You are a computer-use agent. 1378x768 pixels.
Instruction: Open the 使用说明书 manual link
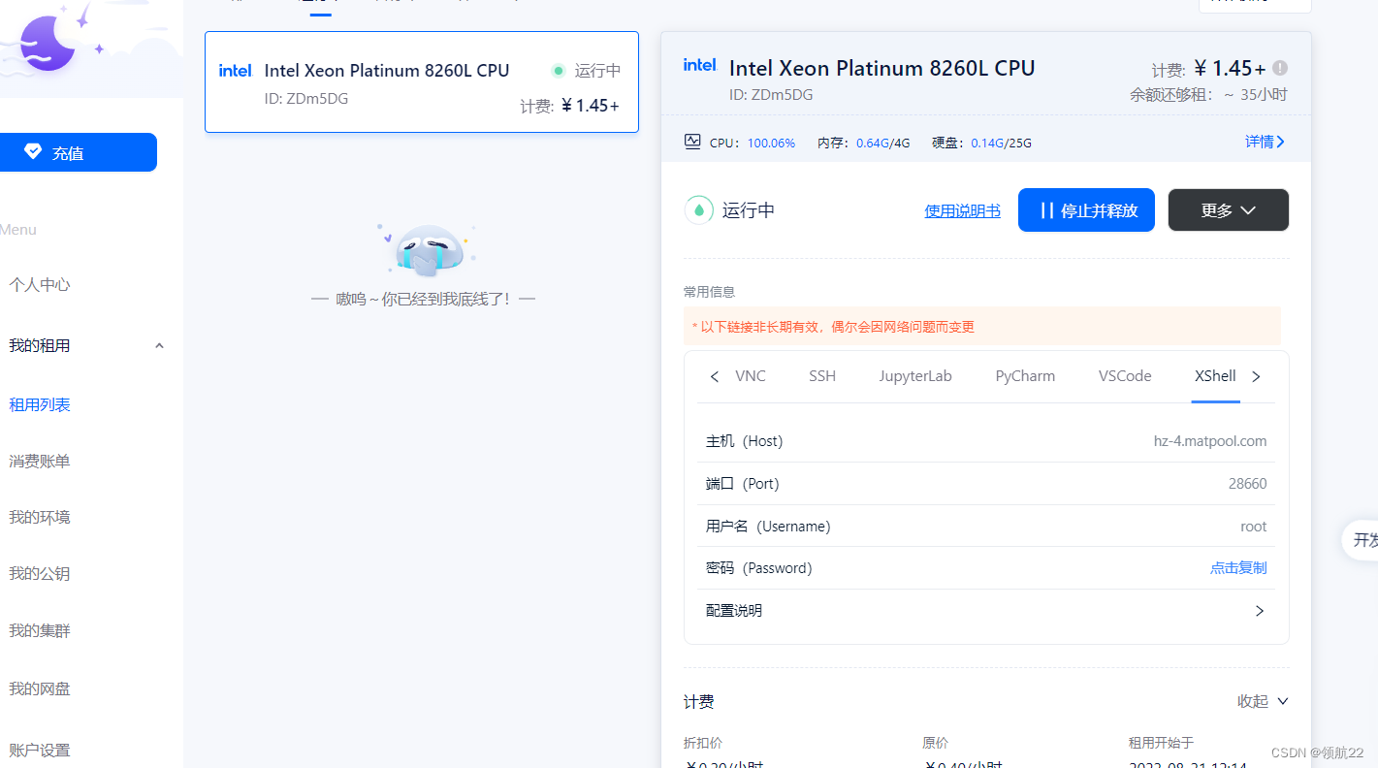coord(962,210)
